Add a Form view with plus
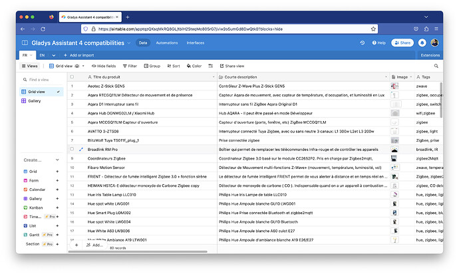The height and width of the screenshot is (274, 459). click(x=57, y=181)
